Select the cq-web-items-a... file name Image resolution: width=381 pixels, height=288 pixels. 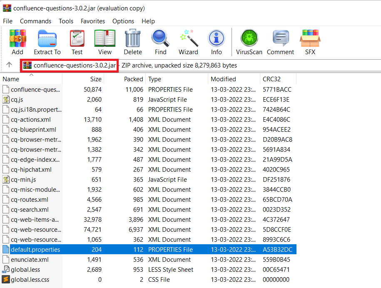(x=35, y=219)
